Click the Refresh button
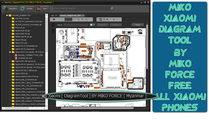This screenshot has width=209, height=131. coord(27,8)
